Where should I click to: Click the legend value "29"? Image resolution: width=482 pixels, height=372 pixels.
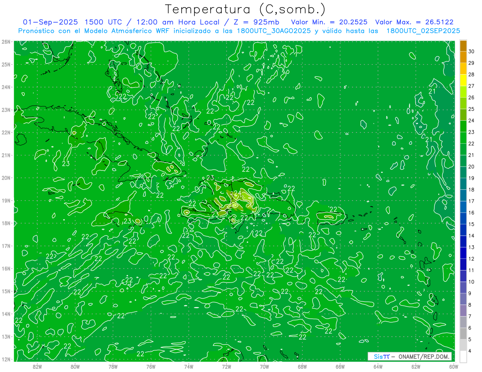coord(471,63)
